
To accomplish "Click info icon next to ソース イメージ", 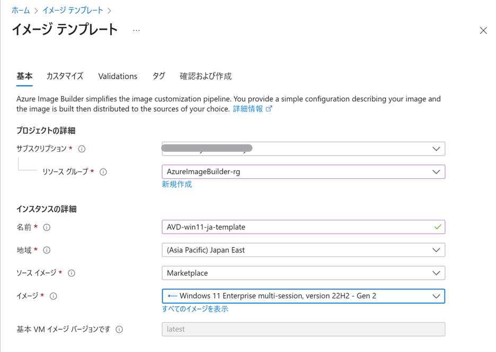I will 71,273.
